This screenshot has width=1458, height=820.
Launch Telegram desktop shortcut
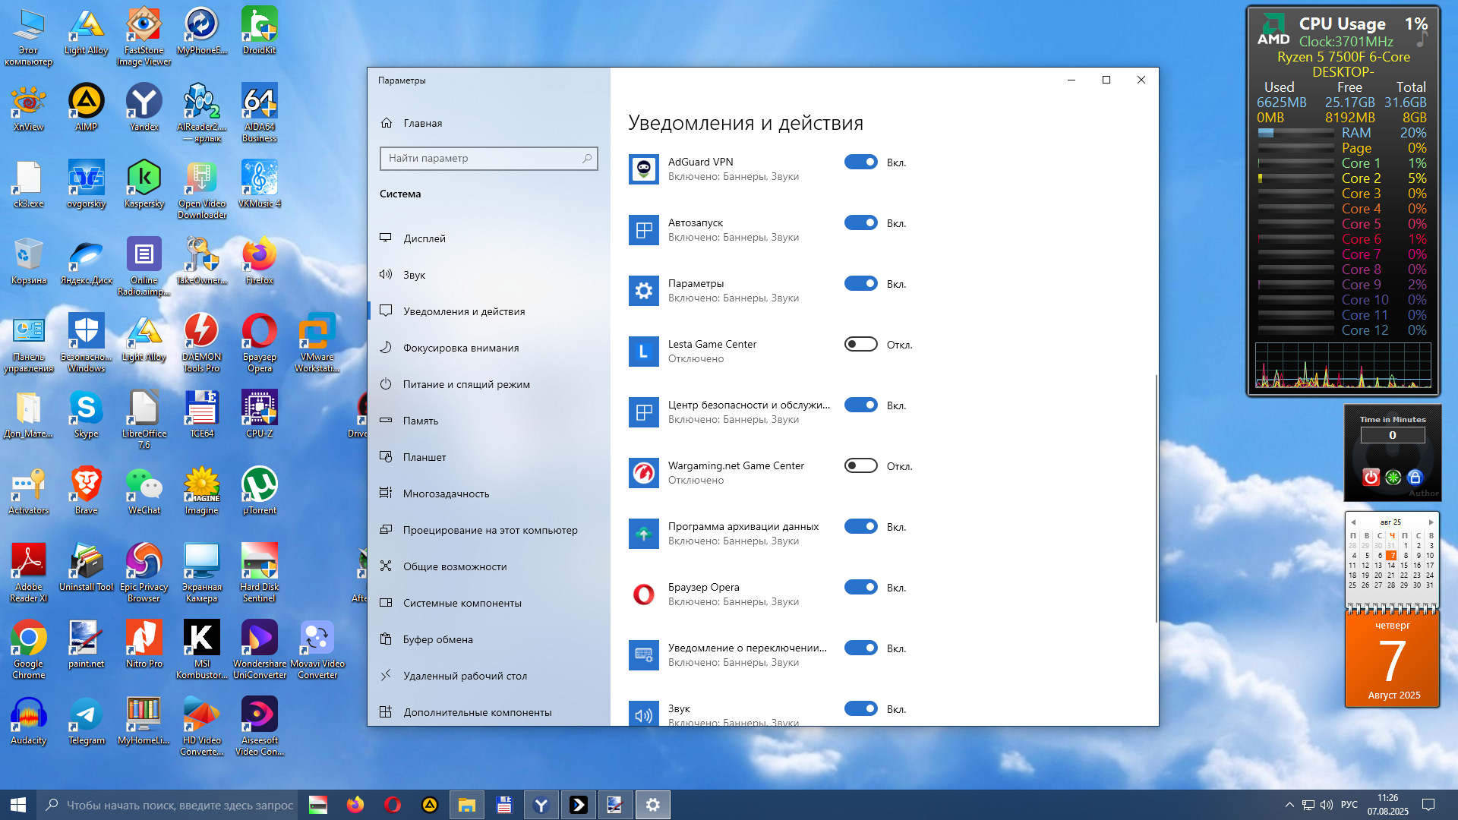point(87,721)
